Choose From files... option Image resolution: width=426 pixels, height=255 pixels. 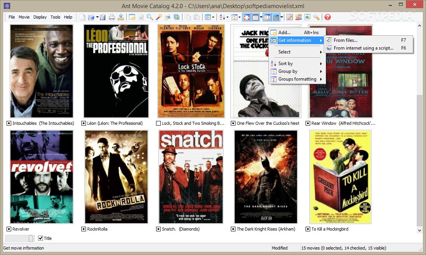pyautogui.click(x=368, y=40)
